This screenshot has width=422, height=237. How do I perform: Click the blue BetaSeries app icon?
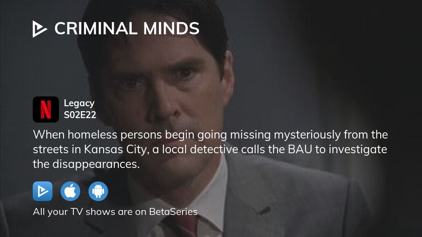pos(43,191)
